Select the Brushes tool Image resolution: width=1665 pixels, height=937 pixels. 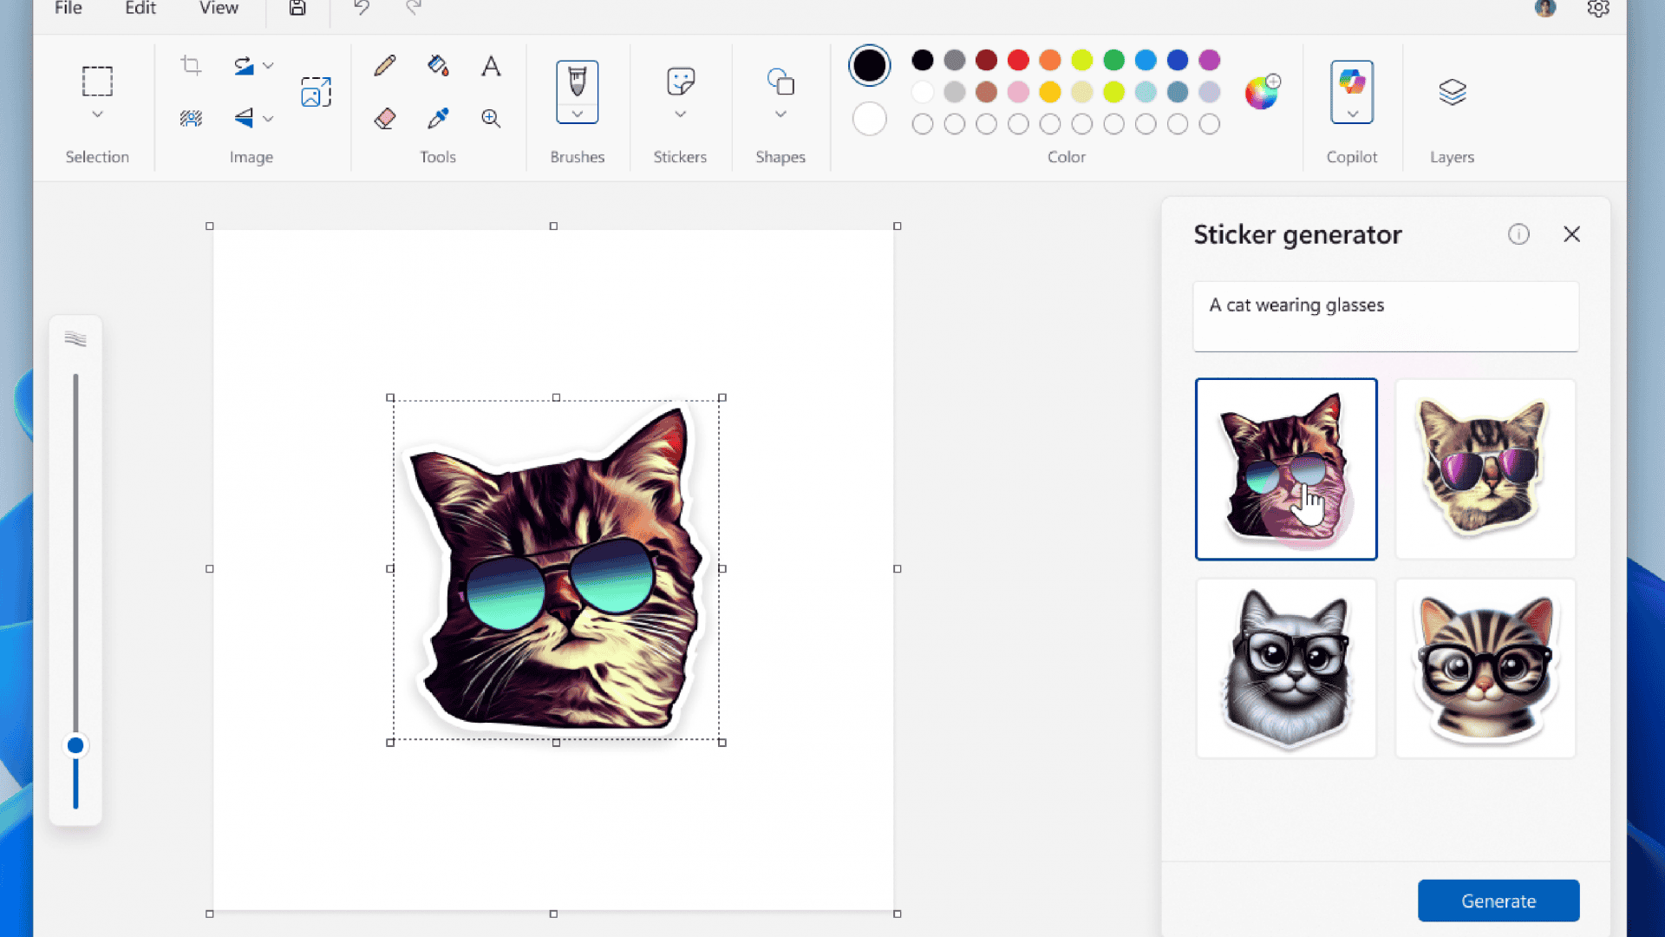(x=578, y=82)
